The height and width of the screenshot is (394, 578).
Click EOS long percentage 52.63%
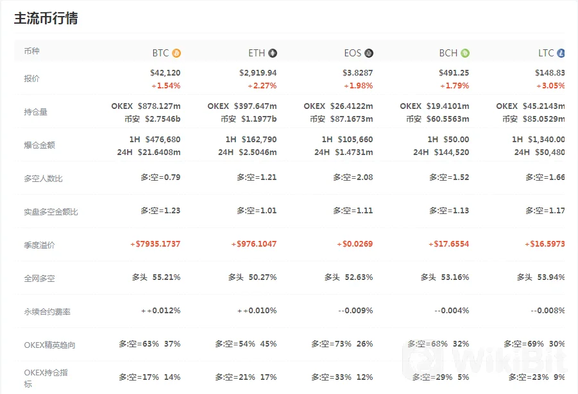(359, 277)
